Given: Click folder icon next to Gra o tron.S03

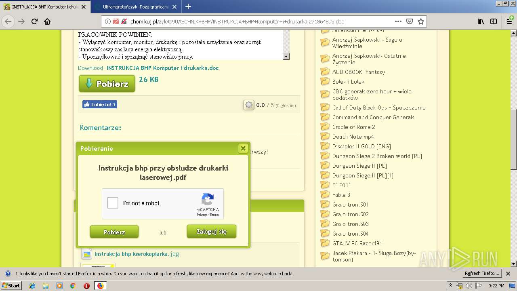Looking at the screenshot, I should point(325,224).
